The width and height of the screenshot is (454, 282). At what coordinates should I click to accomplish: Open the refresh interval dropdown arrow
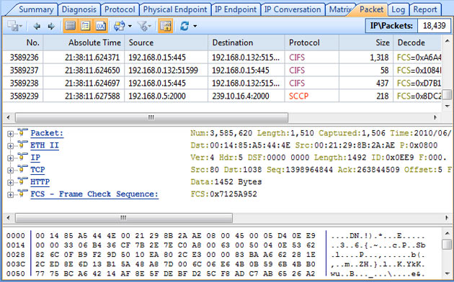point(195,27)
